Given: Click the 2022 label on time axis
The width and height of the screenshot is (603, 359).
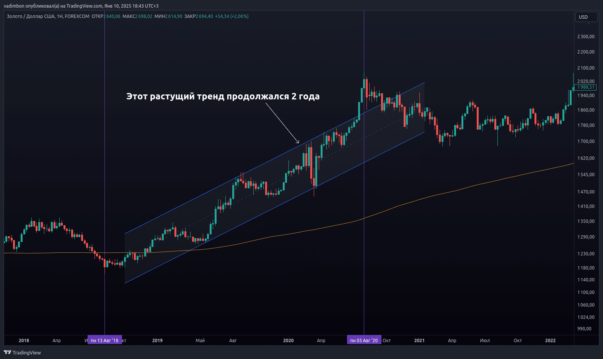Looking at the screenshot, I should click(550, 340).
